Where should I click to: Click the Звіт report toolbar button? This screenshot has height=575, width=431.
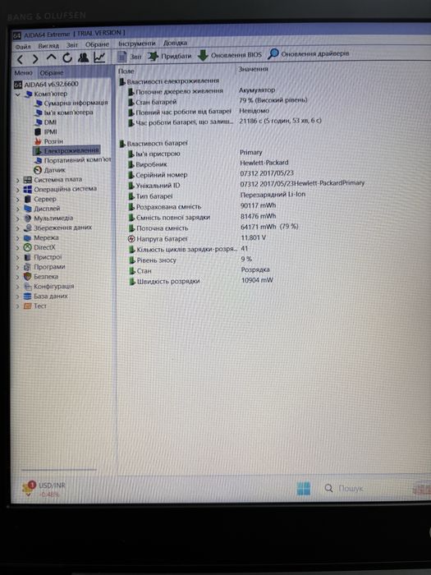point(130,57)
